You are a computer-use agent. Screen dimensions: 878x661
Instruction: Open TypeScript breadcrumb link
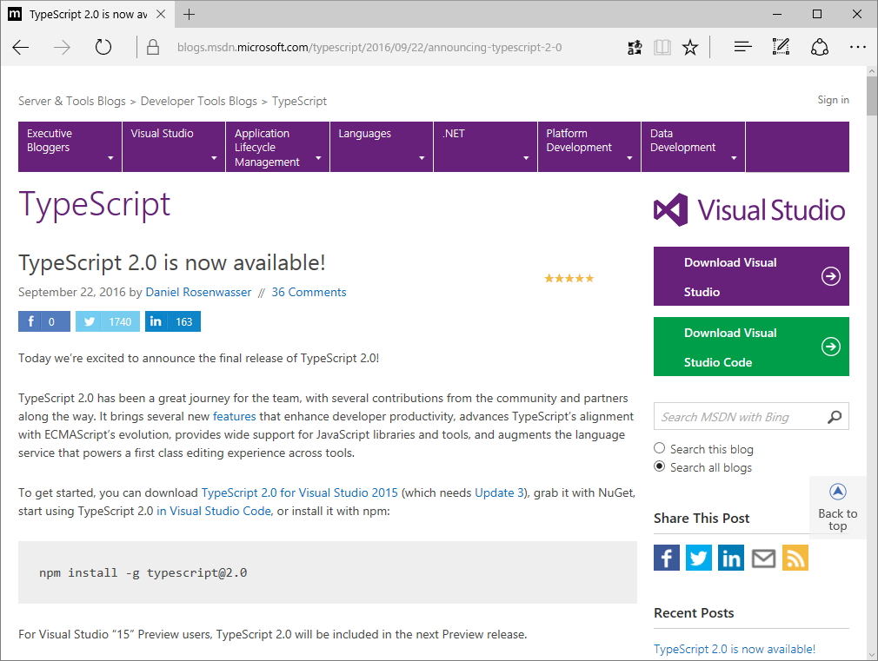pos(299,102)
